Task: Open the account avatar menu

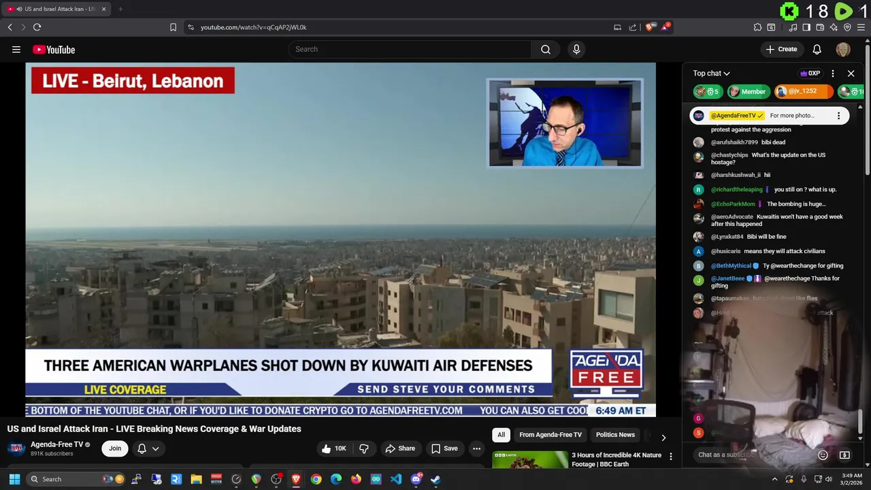Action: click(843, 49)
